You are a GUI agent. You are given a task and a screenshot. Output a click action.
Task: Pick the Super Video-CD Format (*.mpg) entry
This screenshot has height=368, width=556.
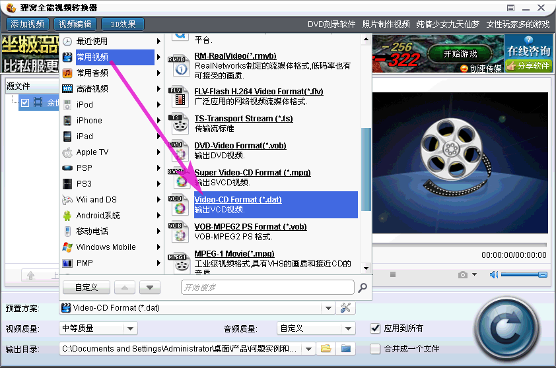[x=252, y=173]
